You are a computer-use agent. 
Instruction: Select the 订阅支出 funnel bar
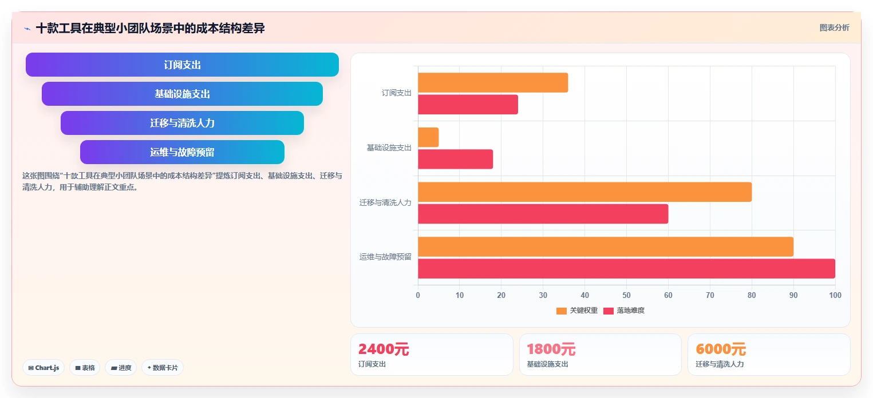(x=182, y=65)
